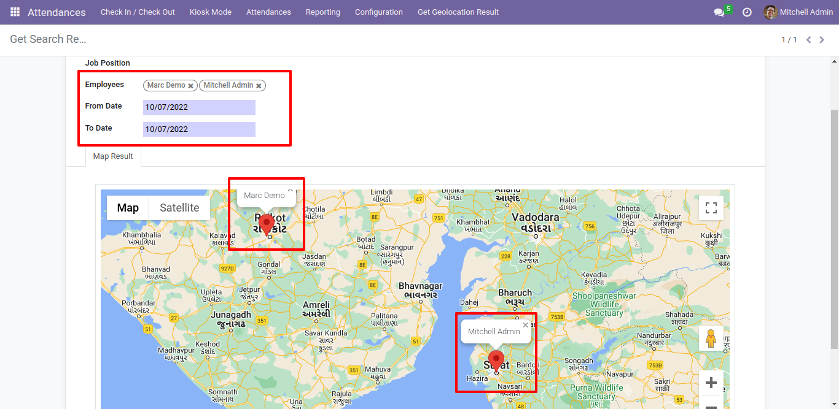Image resolution: width=839 pixels, height=409 pixels.
Task: Click the Vadodara city label on map
Action: (535, 222)
